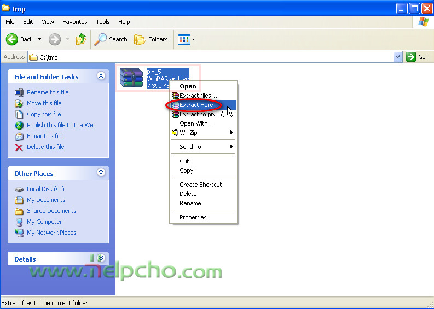Click Move this file link

click(x=44, y=103)
